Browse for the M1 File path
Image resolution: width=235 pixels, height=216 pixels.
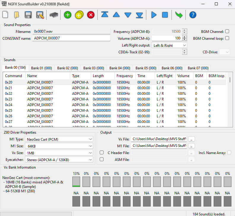click(191, 146)
